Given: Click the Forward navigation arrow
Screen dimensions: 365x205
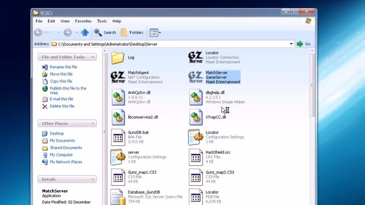Looking at the screenshot, I should click(x=68, y=32).
